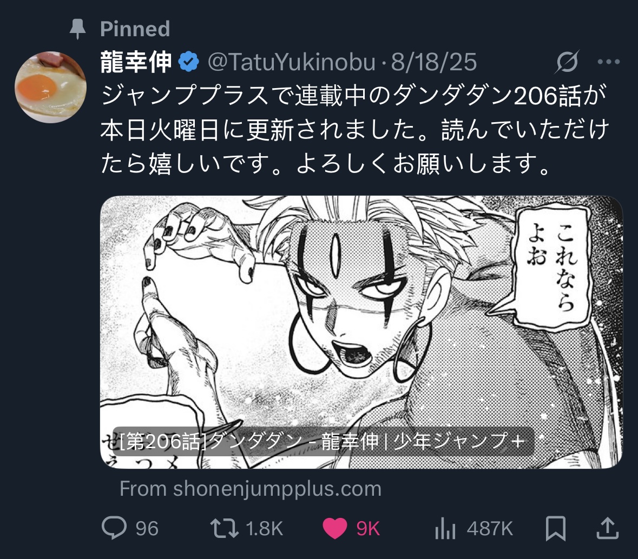Click the 1.8K reposts count
638x559 pixels.
pyautogui.click(x=265, y=529)
